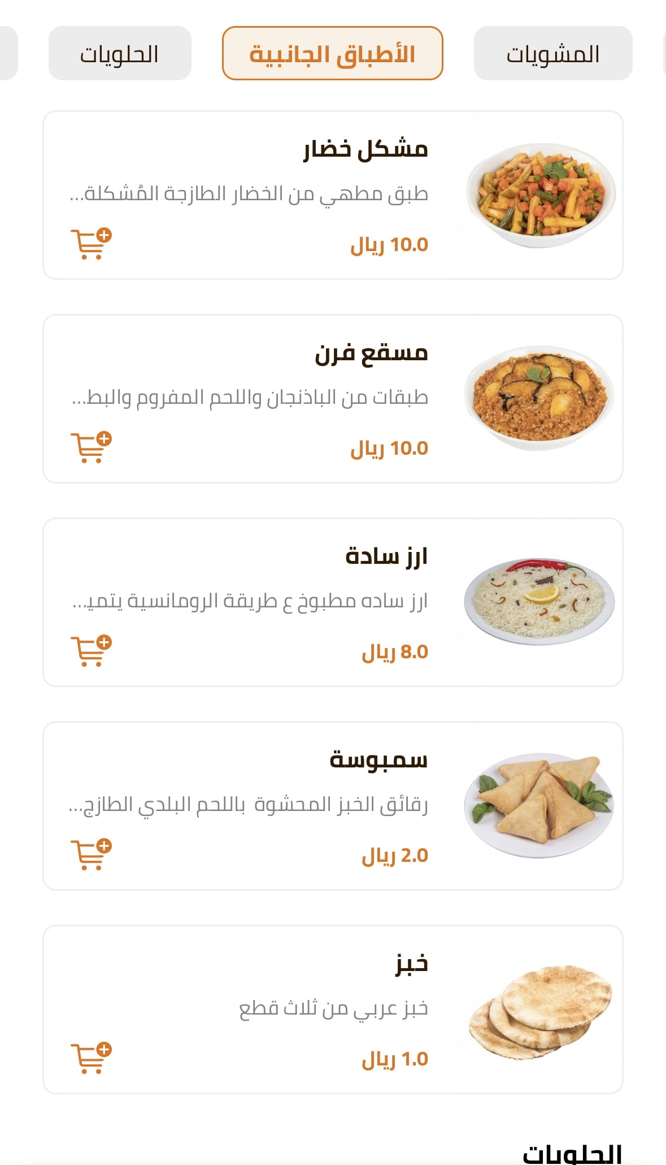Open the خبز item title
Screen dimensions: 666x1165
[411, 964]
